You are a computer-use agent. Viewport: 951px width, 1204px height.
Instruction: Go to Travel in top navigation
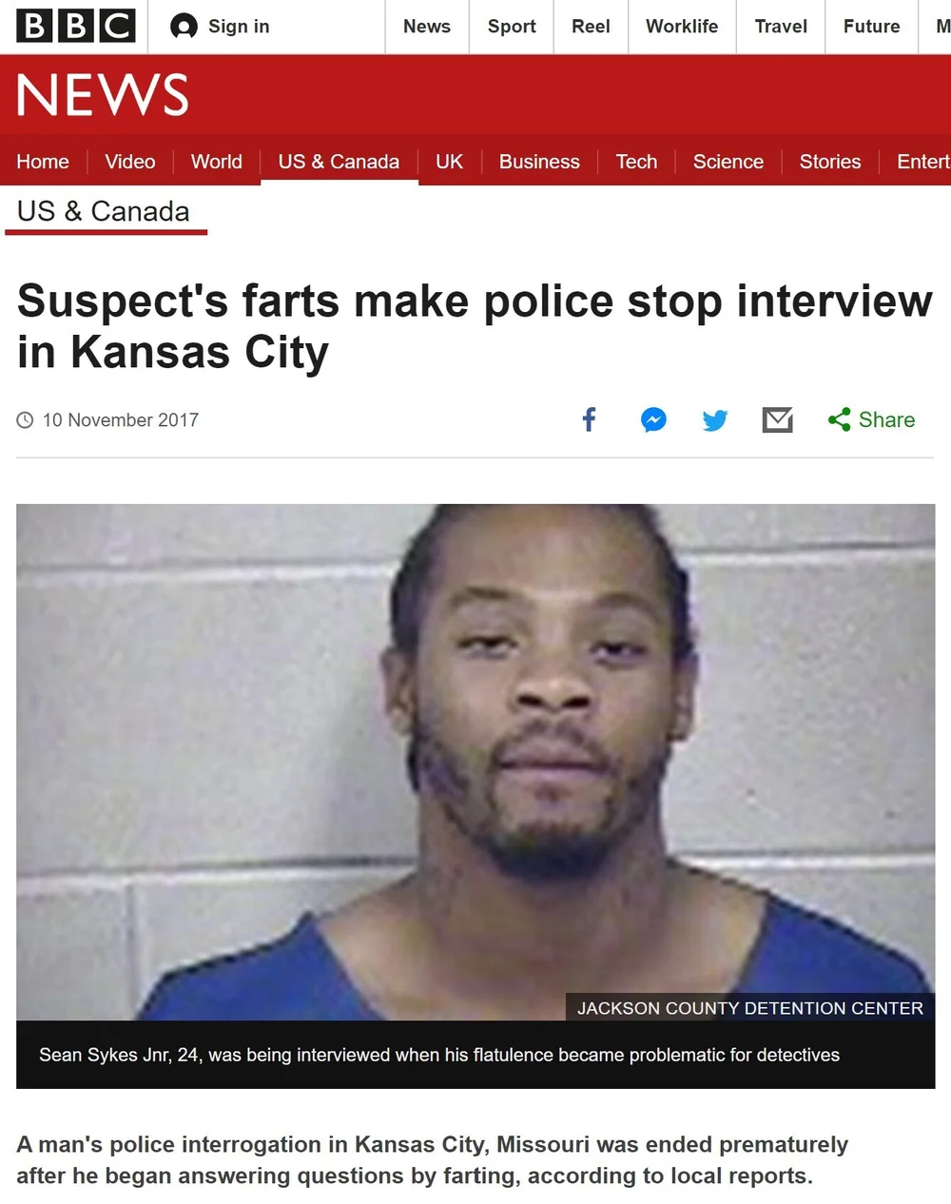[781, 27]
